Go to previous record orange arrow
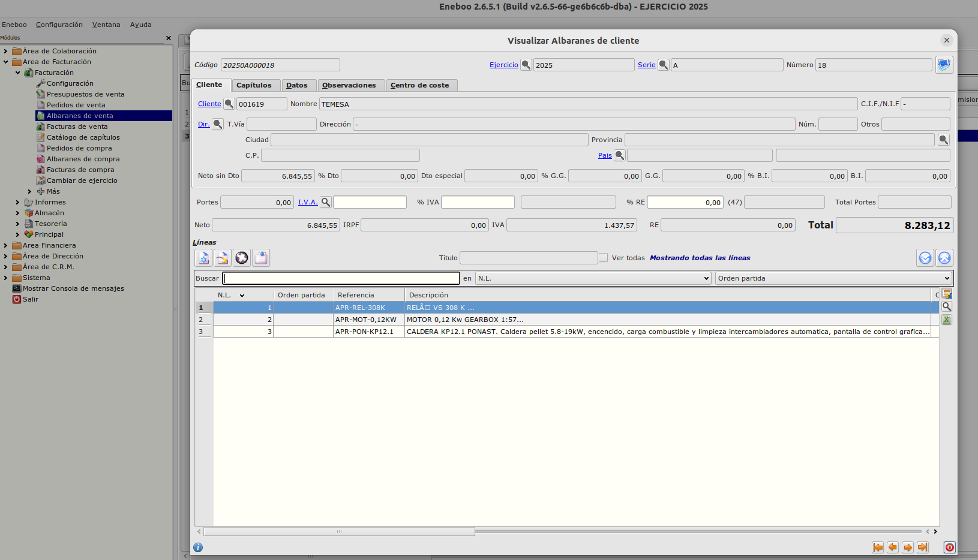Screen dimensions: 978x560 coord(893,547)
